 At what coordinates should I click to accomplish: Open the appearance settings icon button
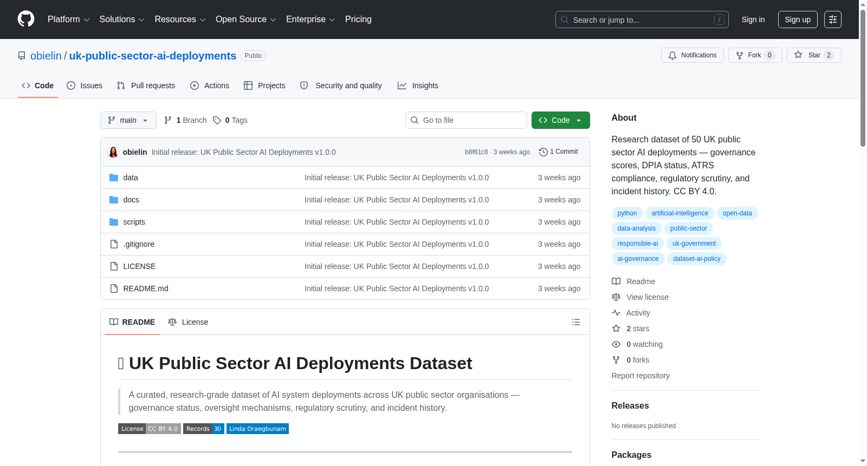(833, 19)
